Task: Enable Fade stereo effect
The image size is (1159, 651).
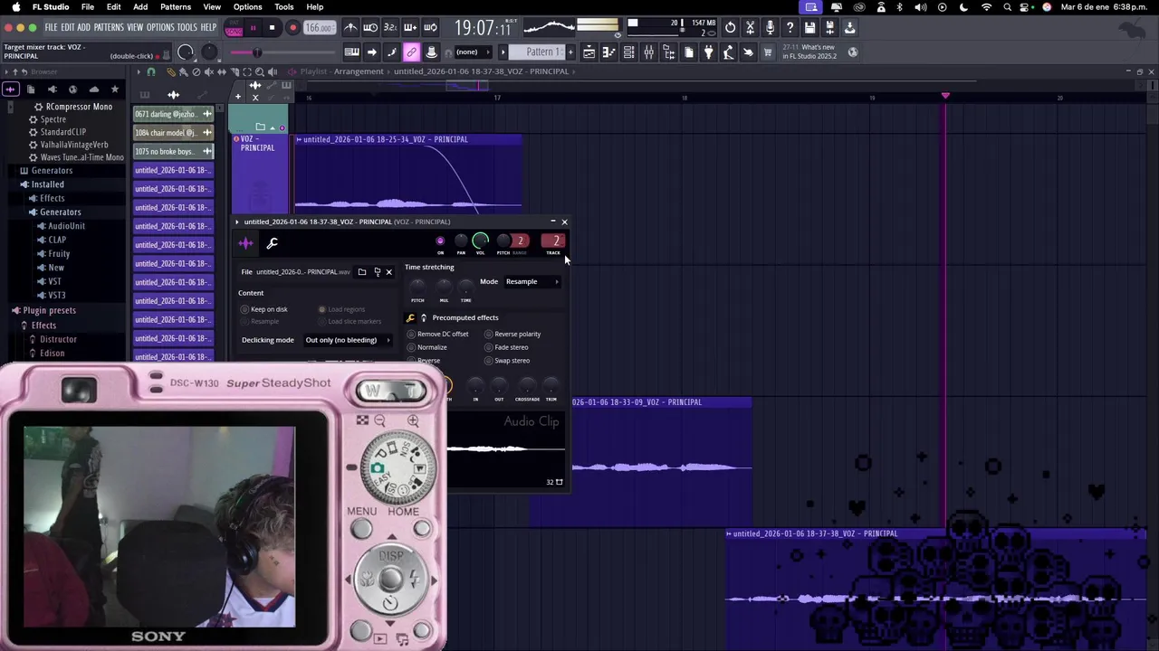Action: point(506,347)
